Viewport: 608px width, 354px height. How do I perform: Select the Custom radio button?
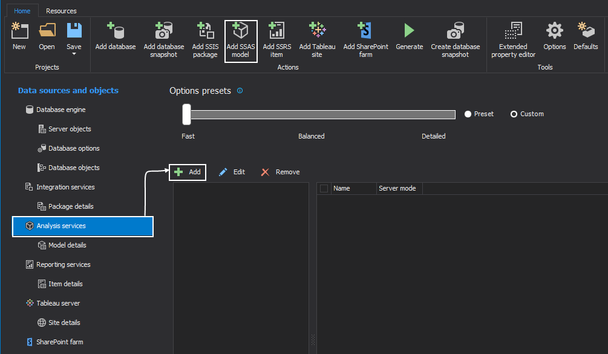click(x=514, y=114)
